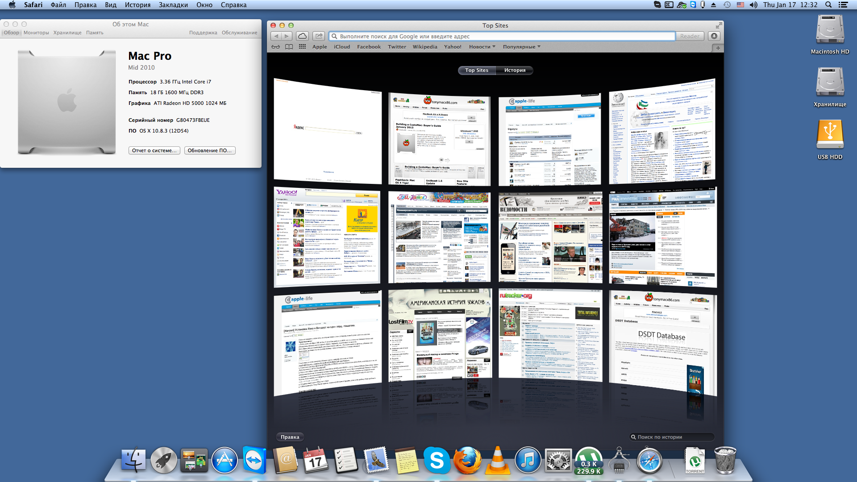This screenshot has height=482, width=857.
Task: Open Обслуживание link in About This Mac
Action: [x=240, y=33]
